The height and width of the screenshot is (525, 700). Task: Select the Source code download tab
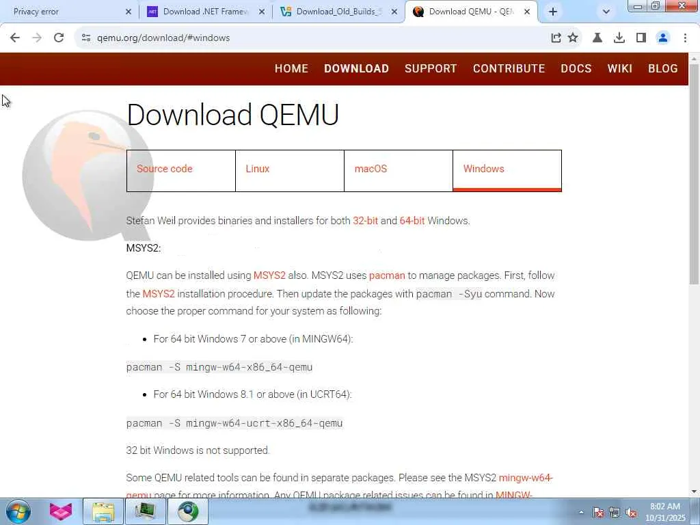click(x=180, y=171)
